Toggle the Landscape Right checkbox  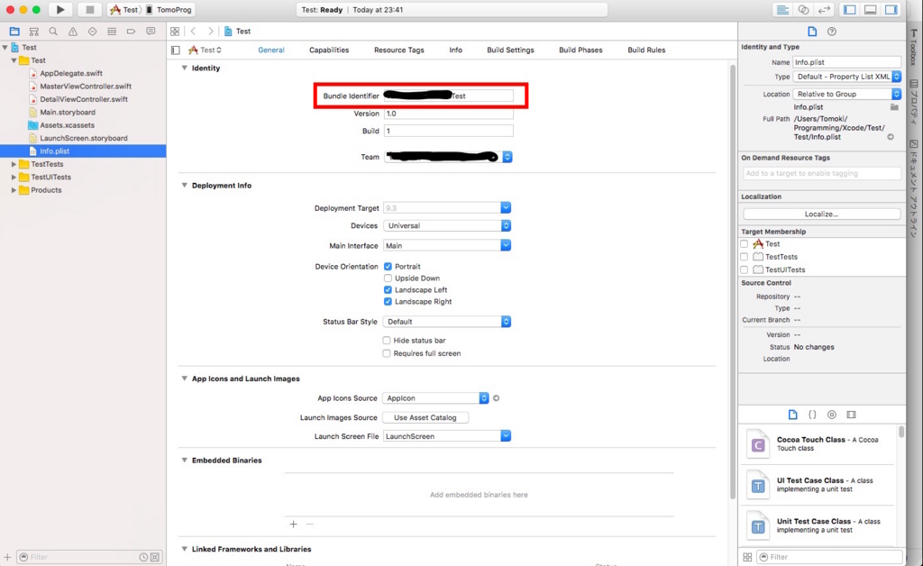click(388, 302)
